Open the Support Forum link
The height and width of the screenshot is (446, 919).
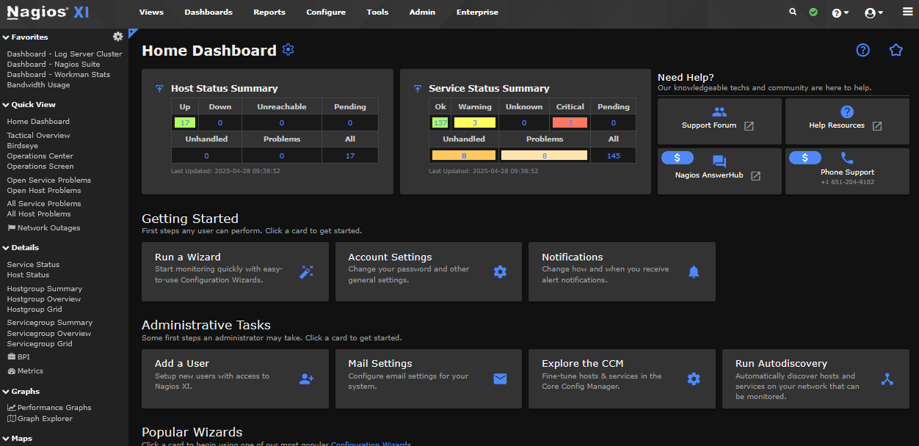pyautogui.click(x=719, y=121)
